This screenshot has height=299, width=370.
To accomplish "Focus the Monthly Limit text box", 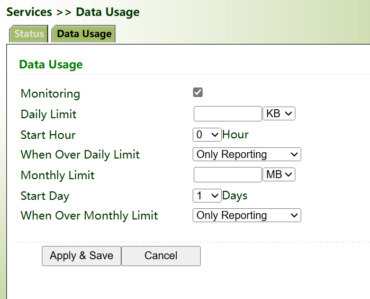I will [x=228, y=174].
